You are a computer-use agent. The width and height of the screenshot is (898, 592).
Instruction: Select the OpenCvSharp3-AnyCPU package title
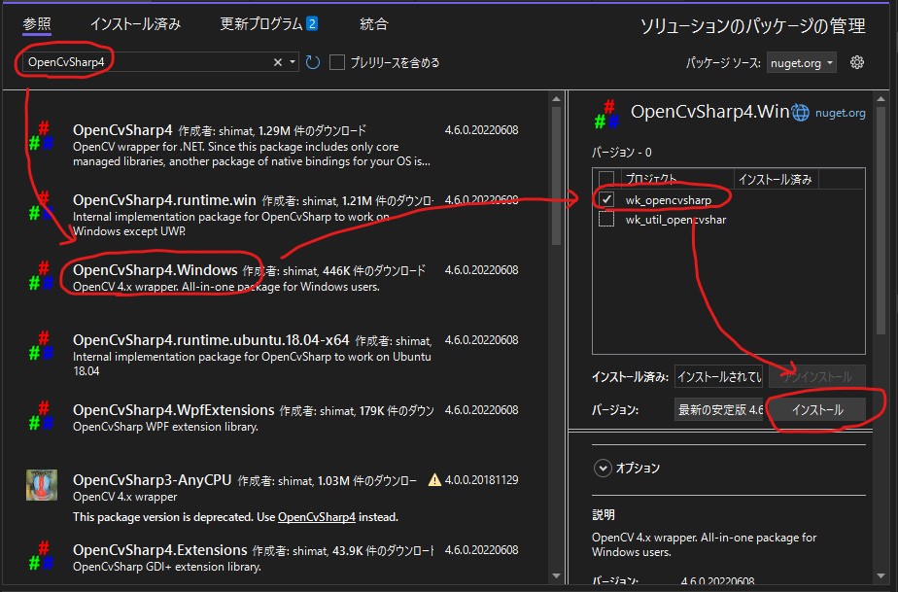[x=152, y=479]
